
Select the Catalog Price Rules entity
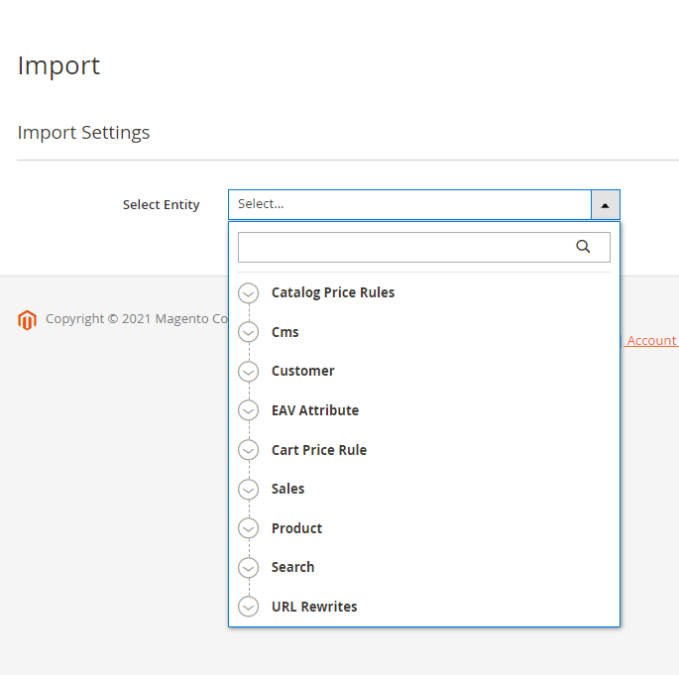click(333, 292)
